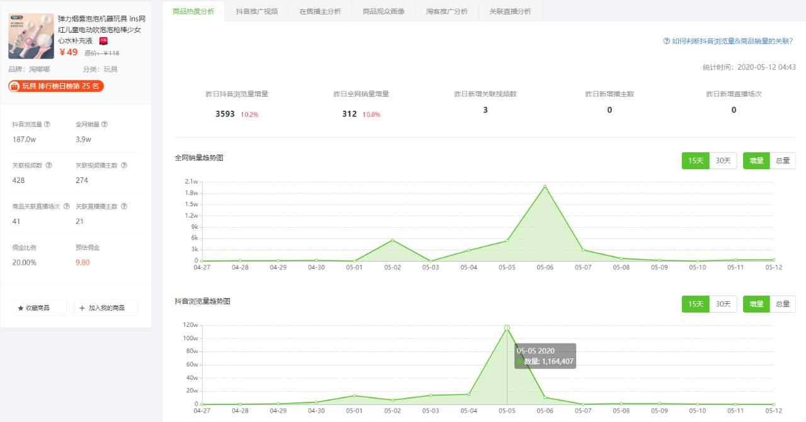Click the 05-05 peak point on views chart
Screen dimensions: 806x422
(508, 326)
